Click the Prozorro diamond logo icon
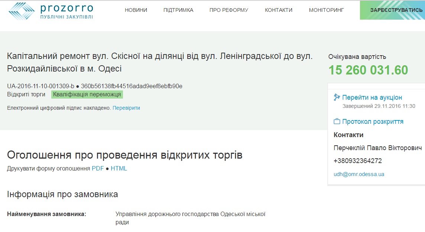The width and height of the screenshot is (425, 232). [x=22, y=11]
